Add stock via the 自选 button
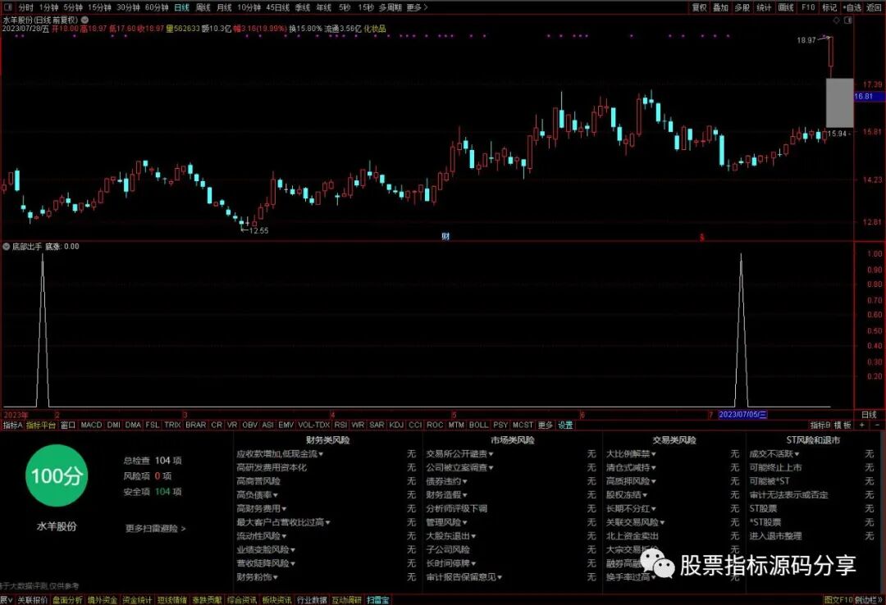 click(852, 7)
